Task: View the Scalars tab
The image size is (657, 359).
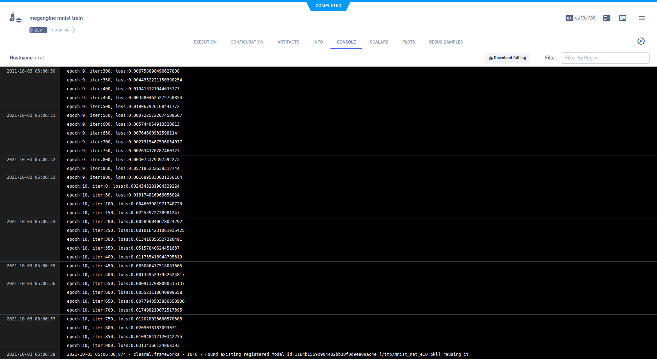Action: coord(379,42)
